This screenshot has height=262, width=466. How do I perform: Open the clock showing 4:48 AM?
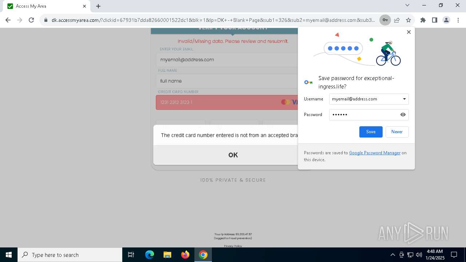click(435, 255)
